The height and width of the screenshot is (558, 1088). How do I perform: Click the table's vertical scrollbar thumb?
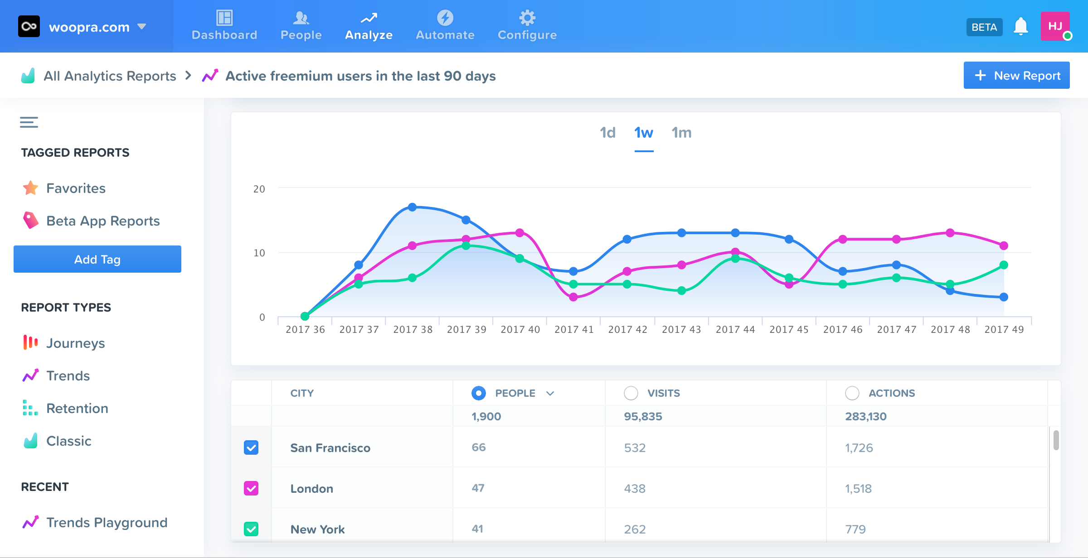tap(1056, 440)
